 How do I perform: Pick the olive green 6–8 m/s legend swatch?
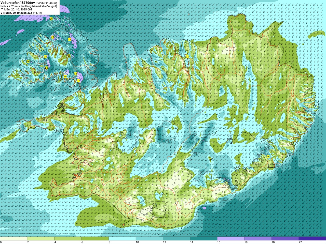coord(95,239)
